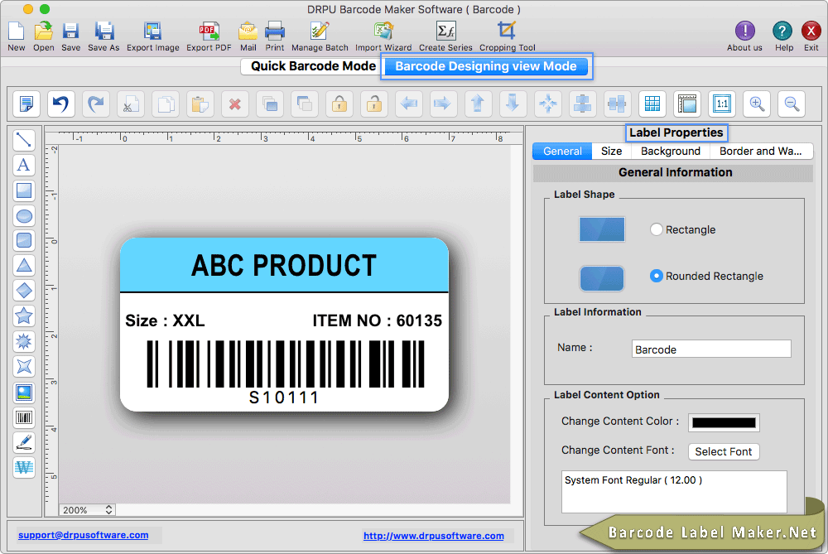
Task: Click the Paste clipboard icon
Action: point(200,104)
